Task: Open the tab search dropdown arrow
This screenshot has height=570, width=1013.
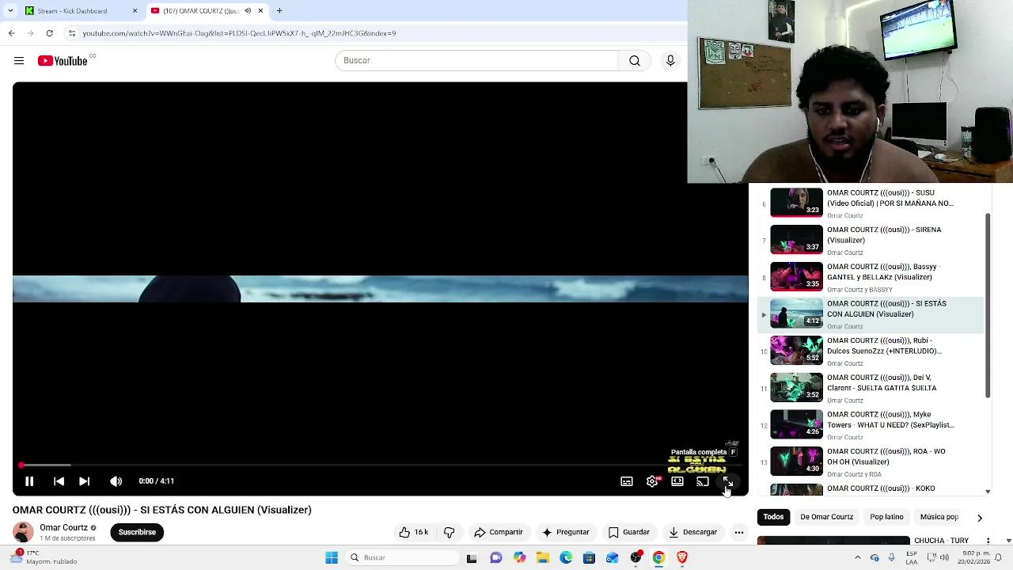Action: pyautogui.click(x=10, y=11)
